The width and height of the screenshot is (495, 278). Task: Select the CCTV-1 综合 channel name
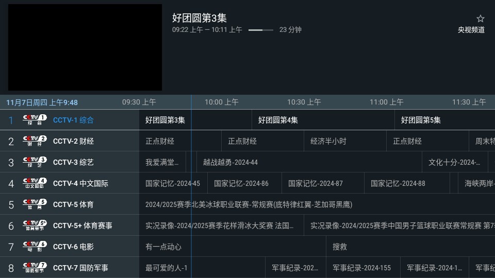click(x=73, y=120)
